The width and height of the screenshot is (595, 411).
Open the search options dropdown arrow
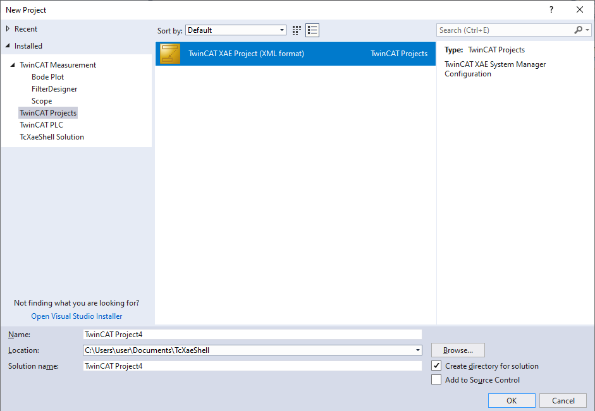pos(587,30)
